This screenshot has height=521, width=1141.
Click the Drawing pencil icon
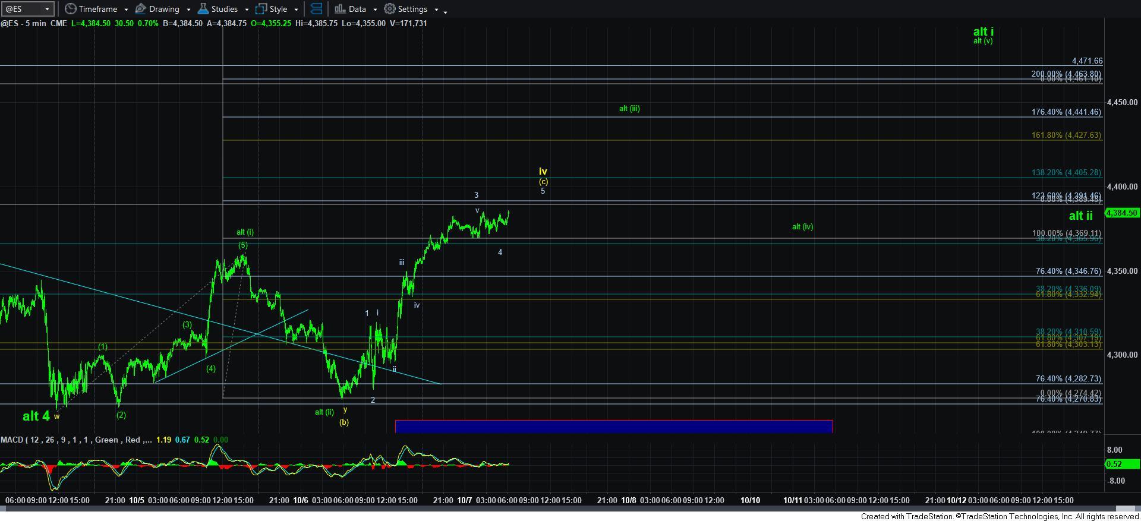(141, 9)
